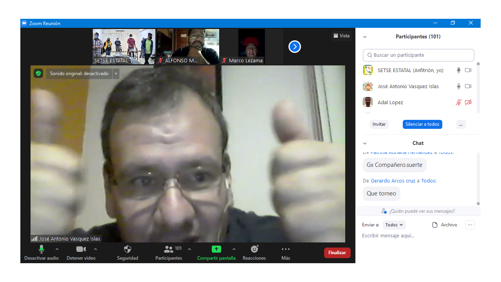Screen dimensions: 501x282
Task: Click the green Compartir pantalla icon
Action: (x=216, y=249)
